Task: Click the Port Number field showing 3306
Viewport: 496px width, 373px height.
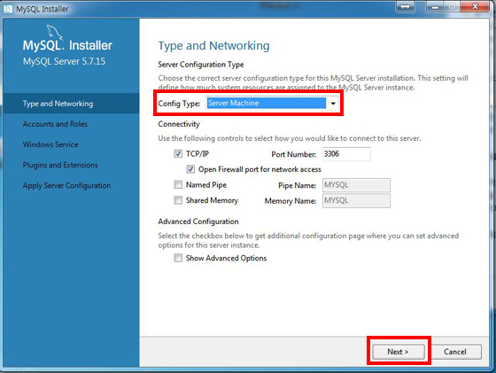Action: coord(346,154)
